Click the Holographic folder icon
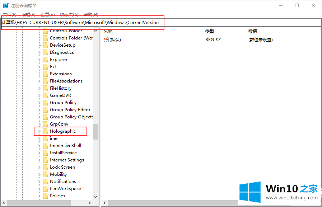322x207 pixels. (45, 131)
